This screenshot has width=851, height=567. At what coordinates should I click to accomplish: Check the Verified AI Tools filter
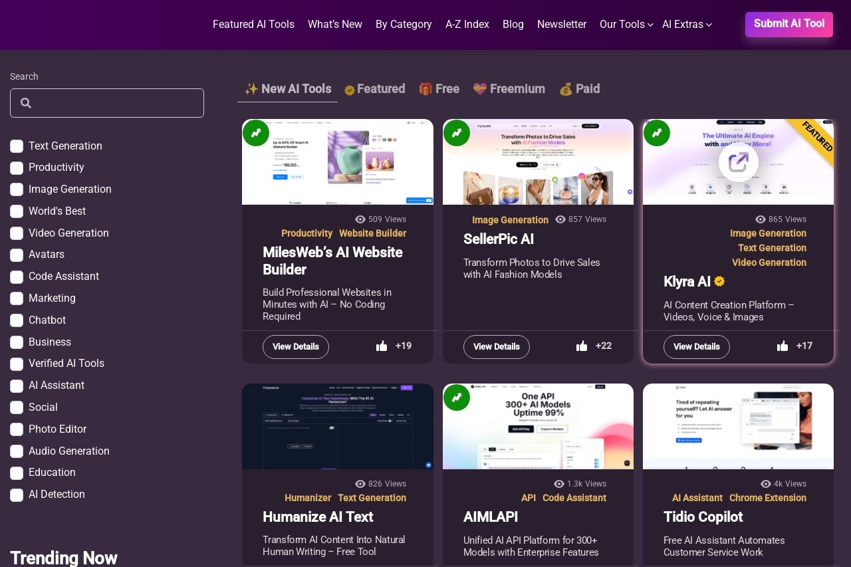coord(17,364)
